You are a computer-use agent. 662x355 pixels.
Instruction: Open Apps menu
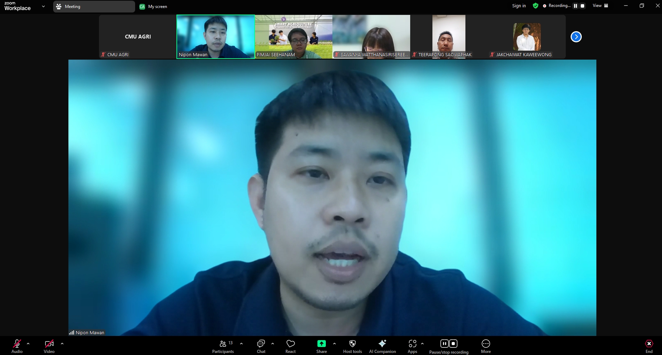point(412,346)
